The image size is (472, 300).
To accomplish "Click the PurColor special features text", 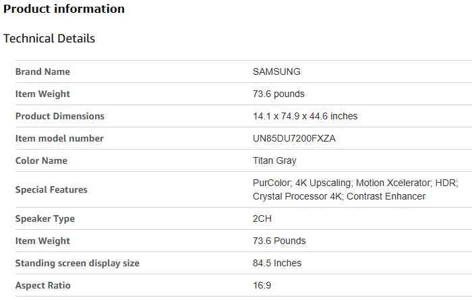I will tap(272, 183).
